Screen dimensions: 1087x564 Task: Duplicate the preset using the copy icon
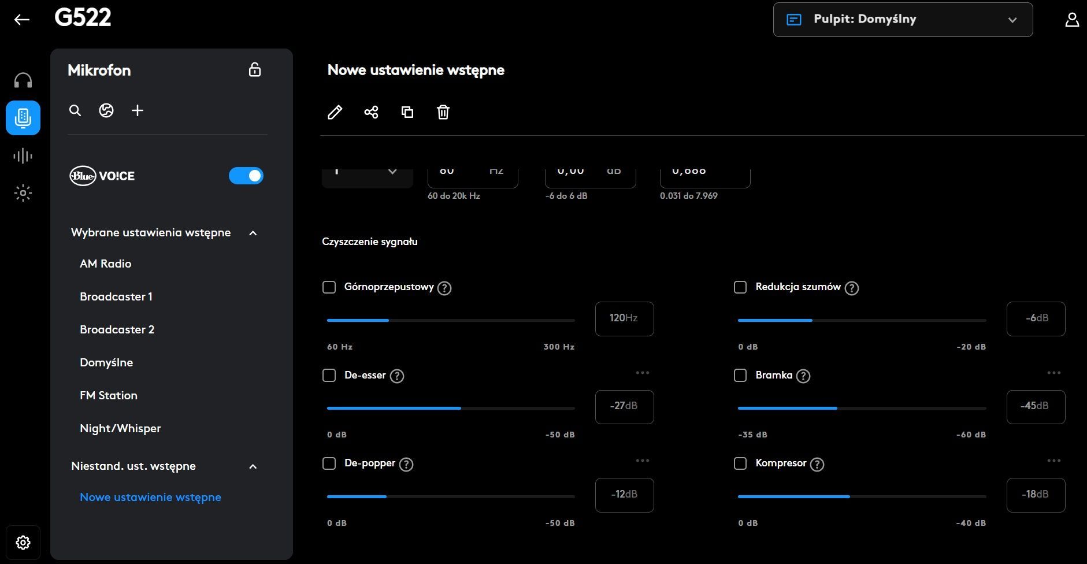pyautogui.click(x=407, y=112)
